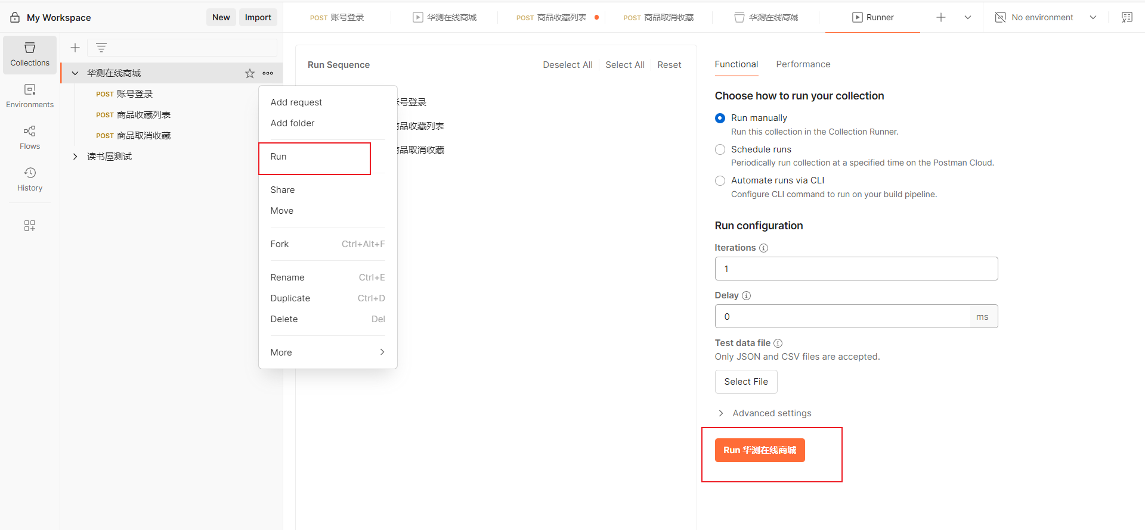Choose Duplicate from context menu

(x=328, y=298)
